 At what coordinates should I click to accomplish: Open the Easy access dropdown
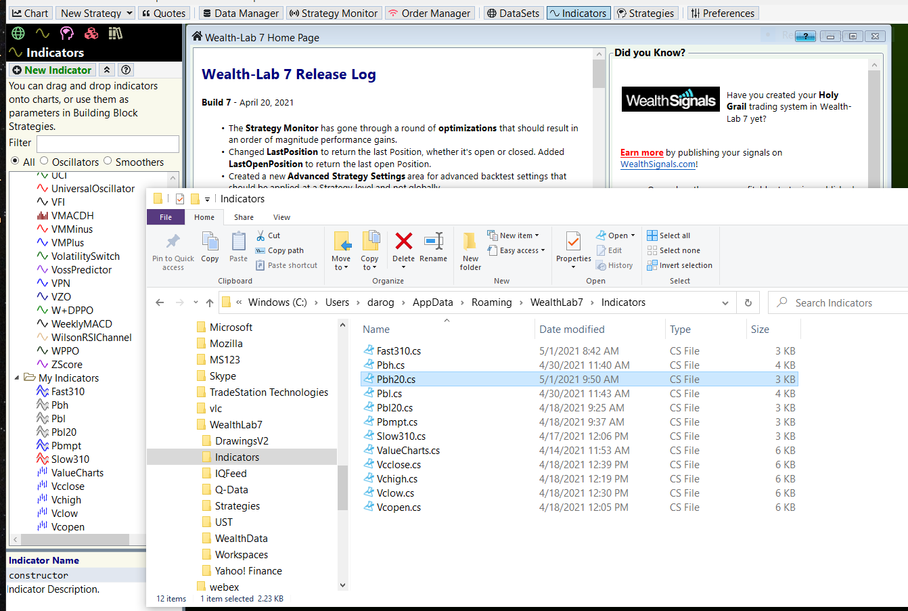(x=516, y=250)
